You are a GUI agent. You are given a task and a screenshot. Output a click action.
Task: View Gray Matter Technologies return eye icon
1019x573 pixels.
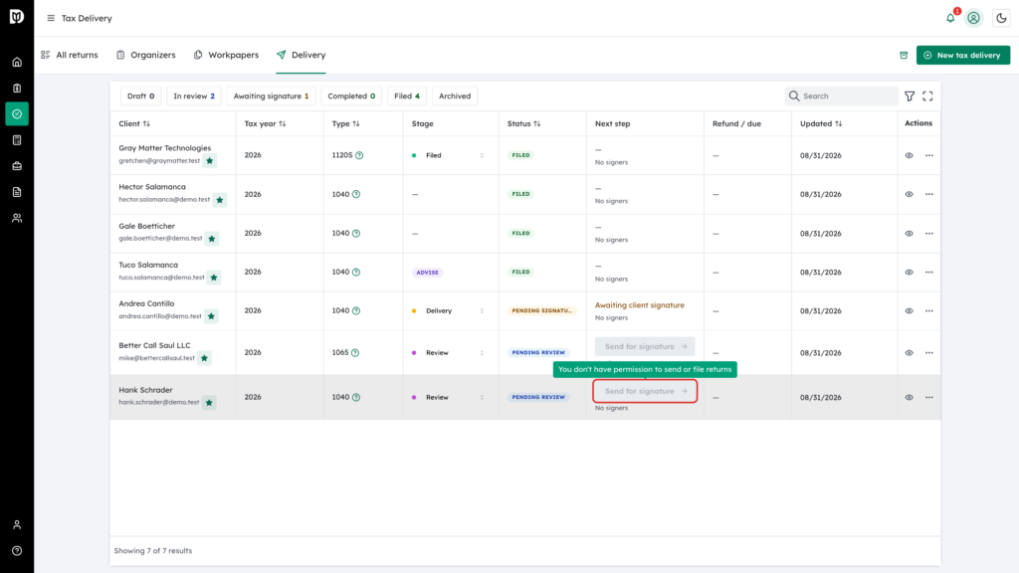(910, 155)
